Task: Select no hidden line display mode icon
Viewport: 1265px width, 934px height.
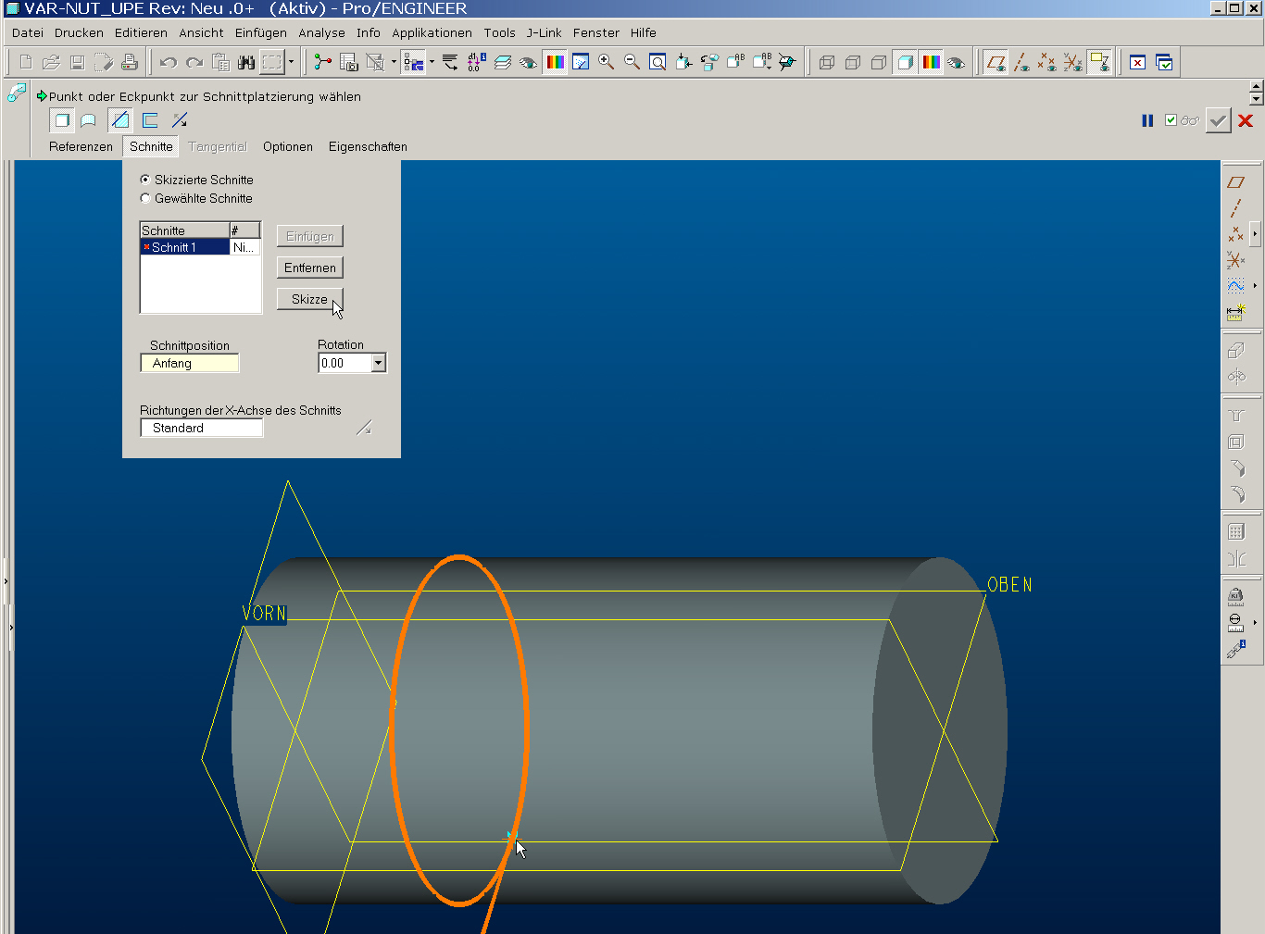Action: coord(879,62)
